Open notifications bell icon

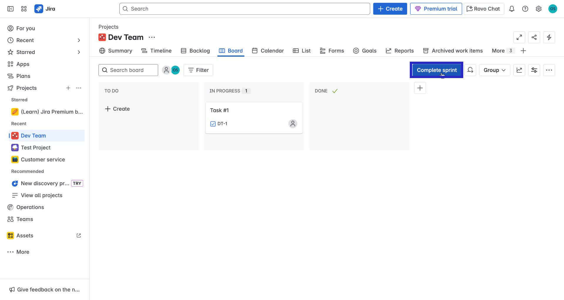click(x=512, y=9)
